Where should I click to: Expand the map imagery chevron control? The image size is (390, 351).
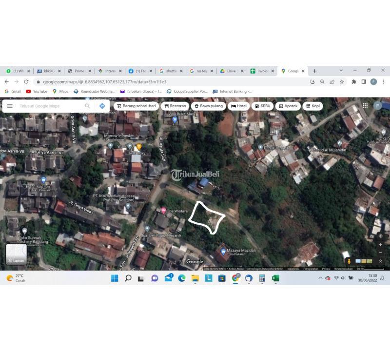point(381,261)
